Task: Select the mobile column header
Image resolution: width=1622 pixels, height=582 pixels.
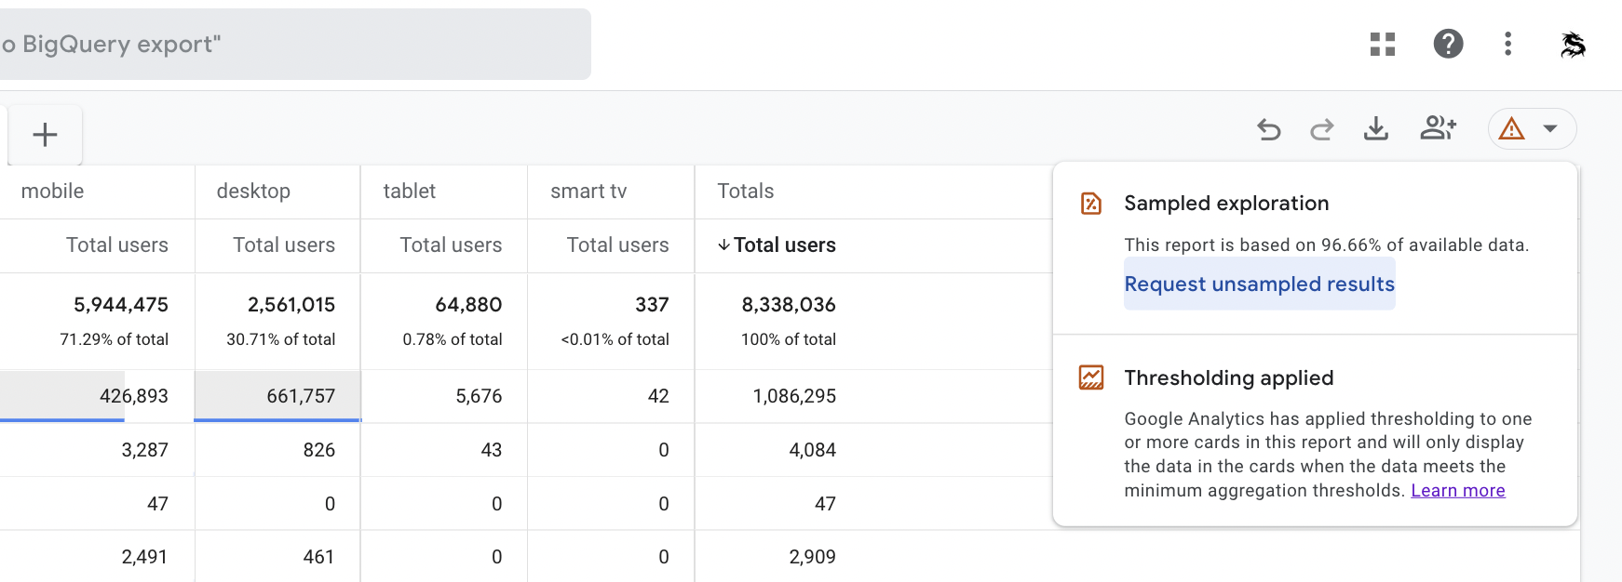Action: [x=52, y=192]
